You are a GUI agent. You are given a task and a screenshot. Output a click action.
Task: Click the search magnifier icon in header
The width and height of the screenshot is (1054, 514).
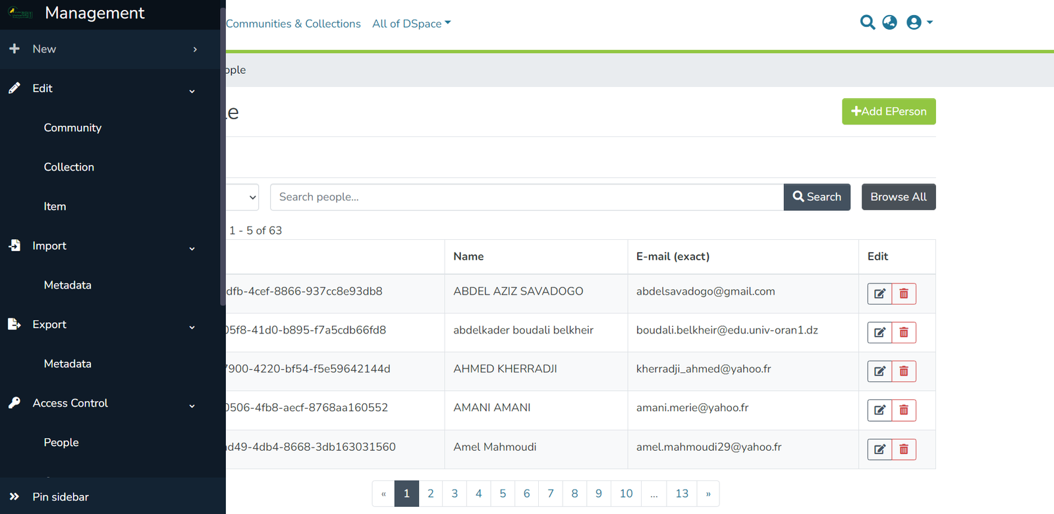click(868, 22)
